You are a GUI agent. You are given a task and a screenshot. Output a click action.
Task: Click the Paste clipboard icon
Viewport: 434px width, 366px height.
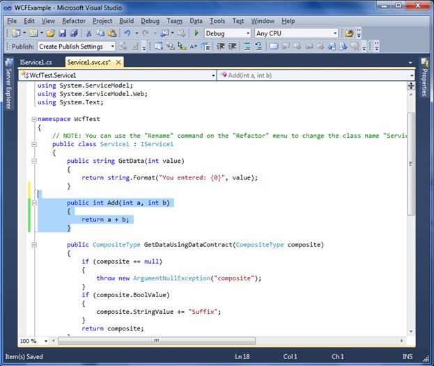[111, 33]
